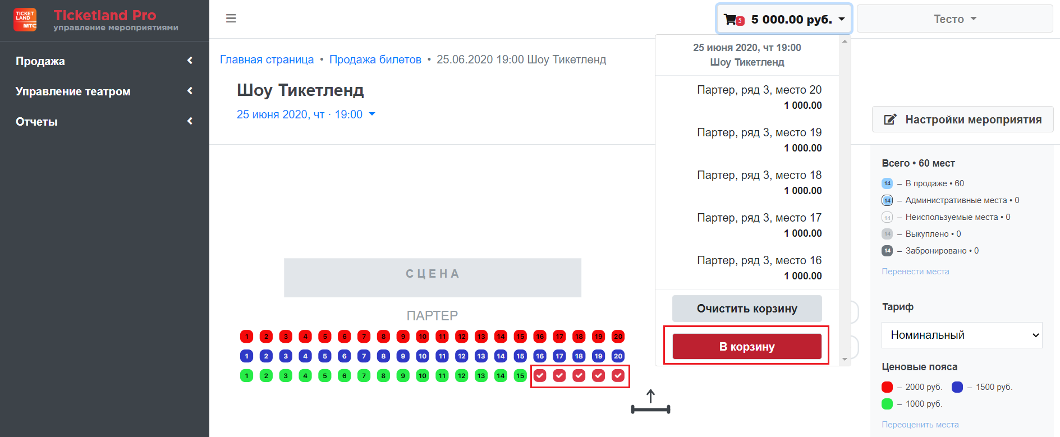The width and height of the screenshot is (1060, 437).
Task: Deselect checked seat 18 in third row
Action: (579, 376)
